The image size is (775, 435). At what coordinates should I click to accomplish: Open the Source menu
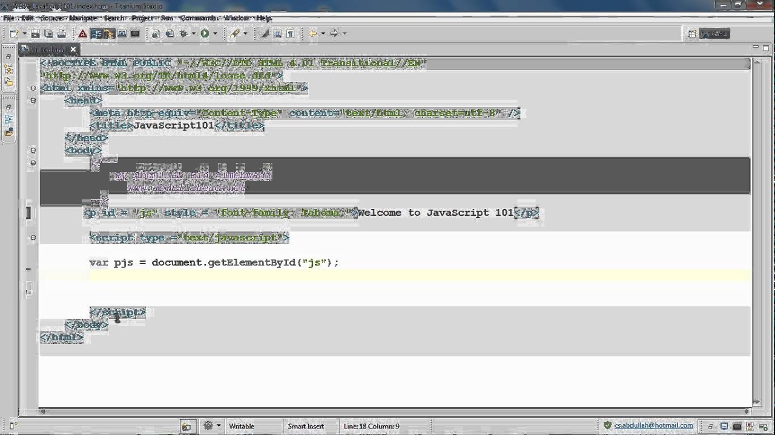click(x=51, y=18)
